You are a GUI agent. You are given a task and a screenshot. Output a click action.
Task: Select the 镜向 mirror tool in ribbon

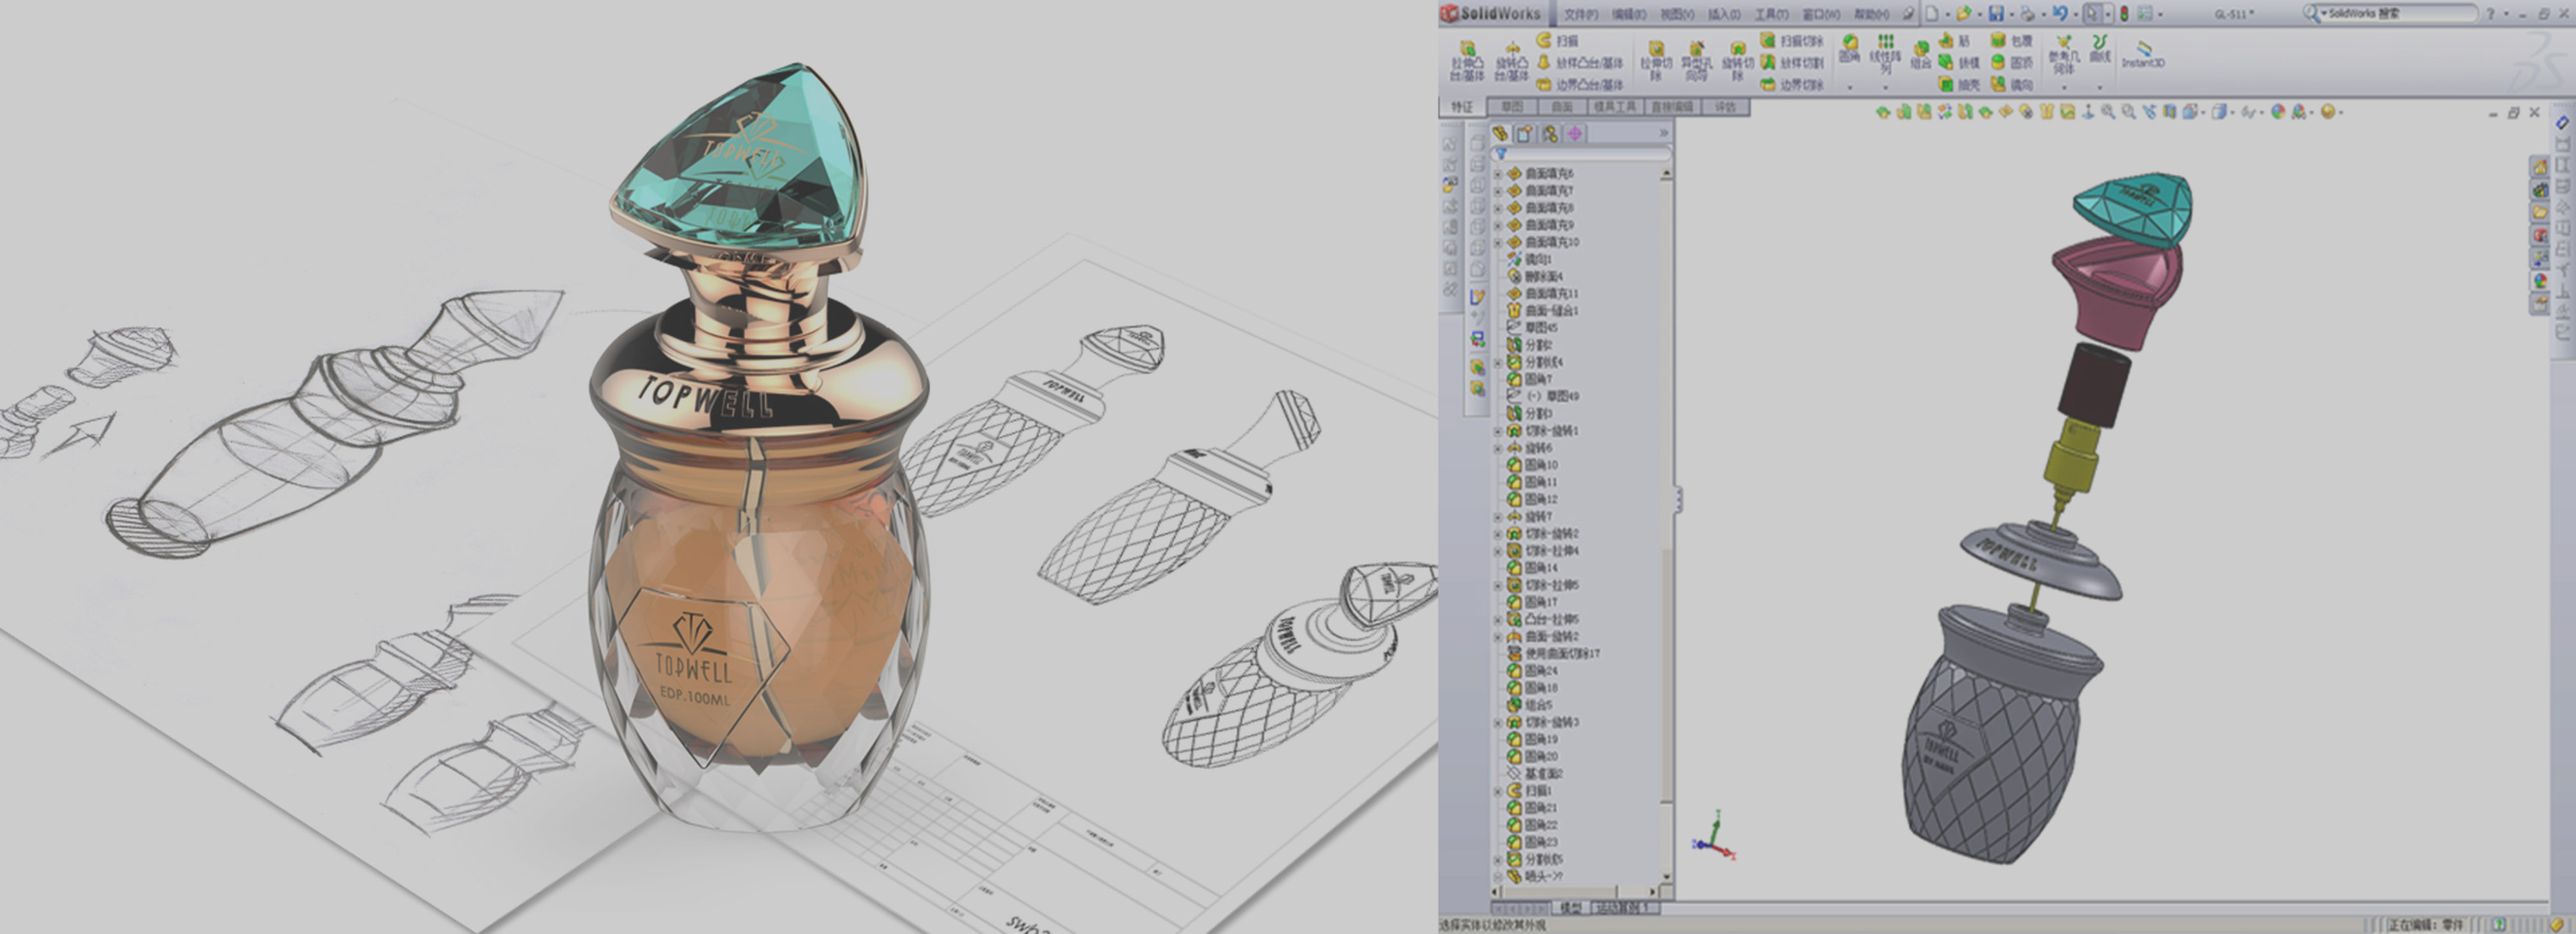(2011, 85)
